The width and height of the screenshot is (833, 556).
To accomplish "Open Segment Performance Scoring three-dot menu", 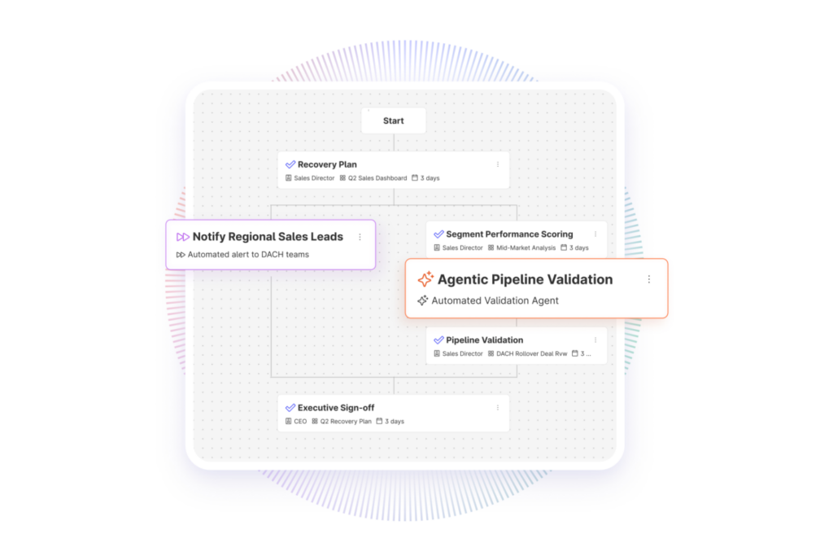I will point(595,234).
